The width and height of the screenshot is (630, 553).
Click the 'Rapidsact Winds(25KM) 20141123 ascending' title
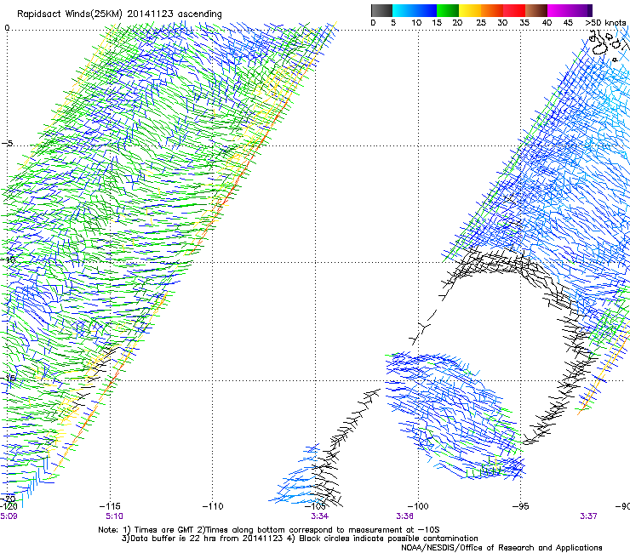119,14
